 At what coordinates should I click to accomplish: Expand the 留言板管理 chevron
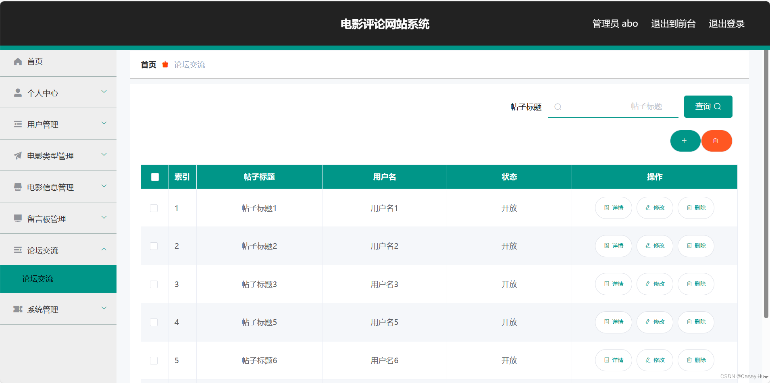(x=104, y=218)
